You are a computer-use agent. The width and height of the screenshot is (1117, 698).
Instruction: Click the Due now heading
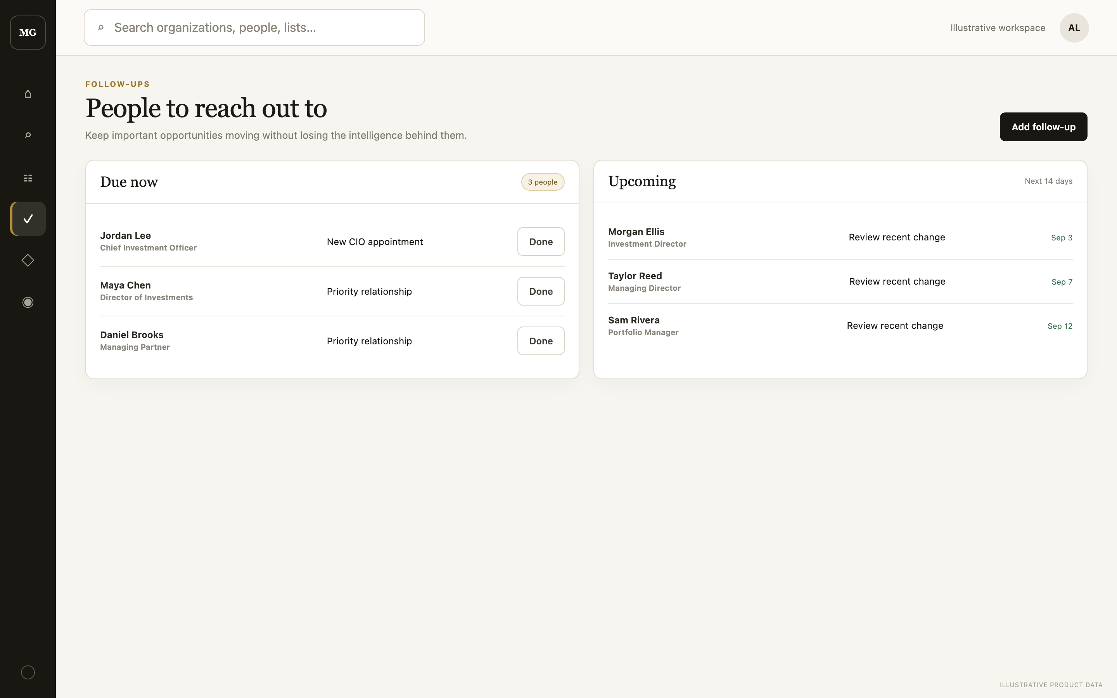[x=129, y=182]
